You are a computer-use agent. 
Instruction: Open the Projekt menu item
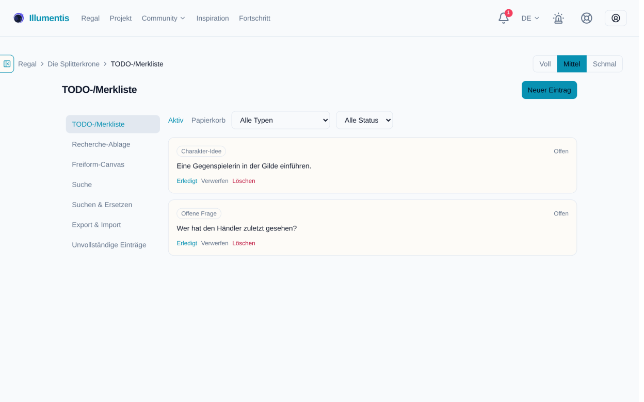tap(121, 18)
